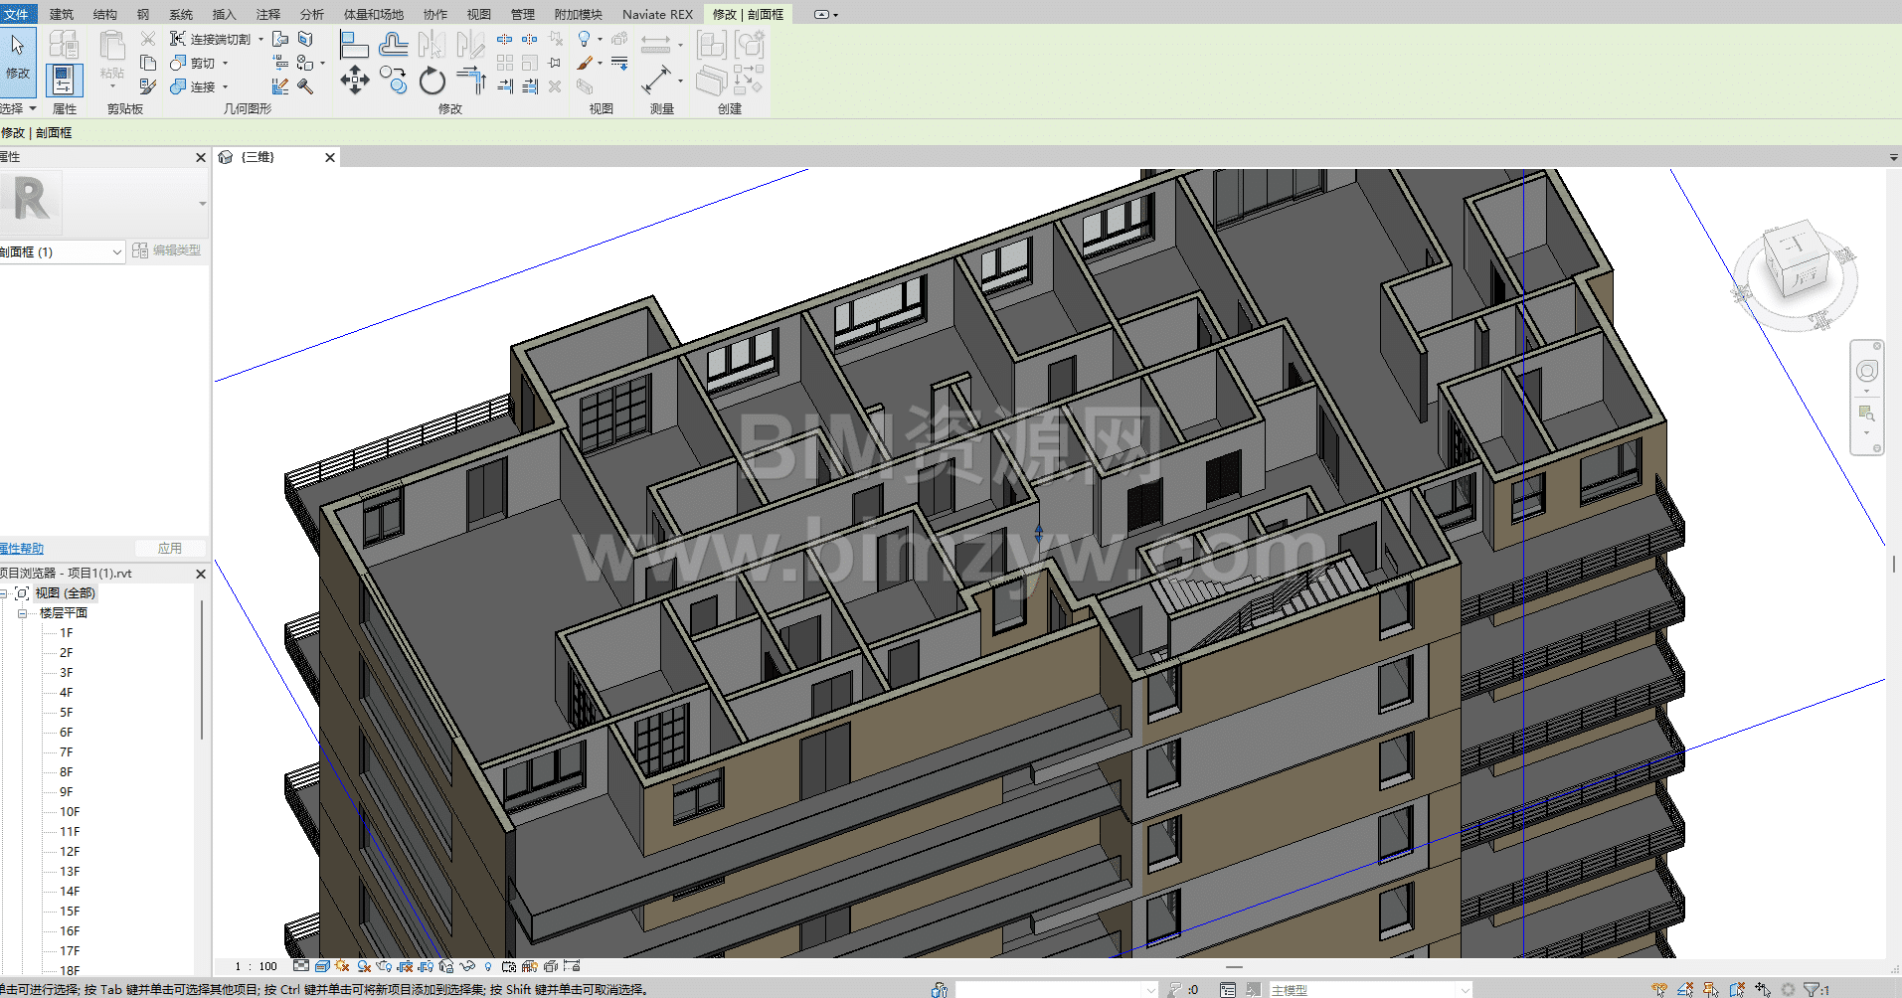Open the type selector dropdown
The width and height of the screenshot is (1902, 998).
point(203,204)
